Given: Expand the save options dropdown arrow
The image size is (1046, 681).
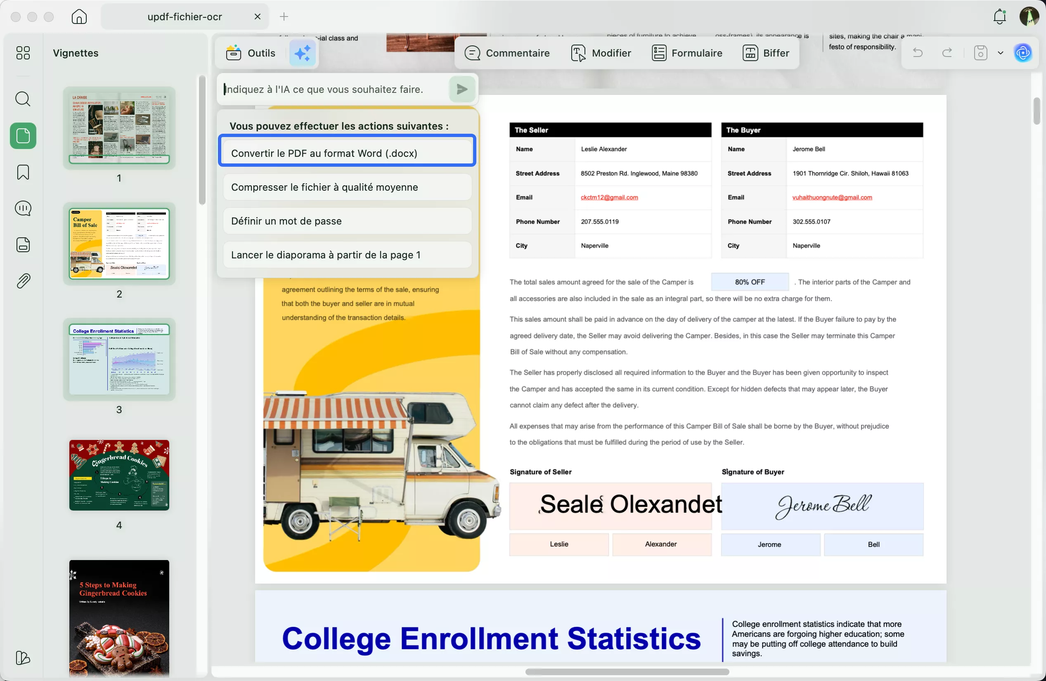Looking at the screenshot, I should click(x=1001, y=53).
